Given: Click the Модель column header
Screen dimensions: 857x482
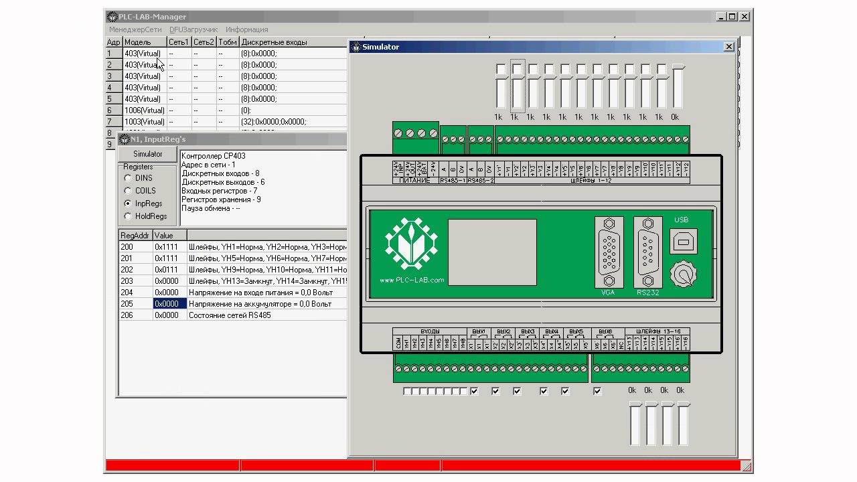Looking at the screenshot, I should (x=145, y=42).
